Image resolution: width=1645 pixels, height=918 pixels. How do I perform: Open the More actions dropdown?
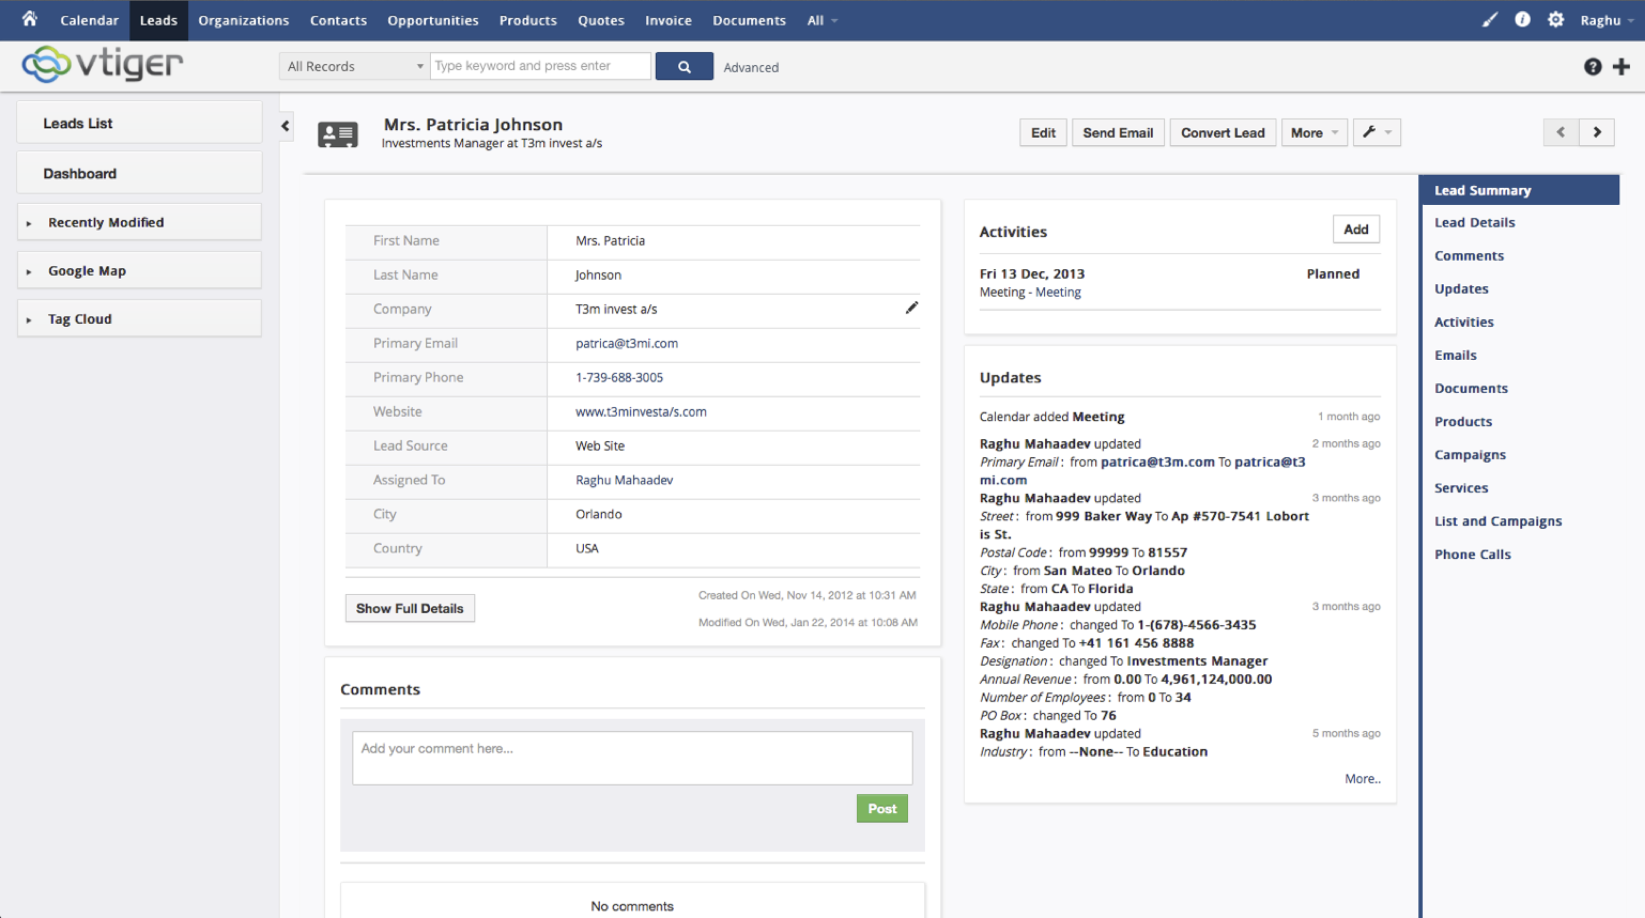[1313, 133]
